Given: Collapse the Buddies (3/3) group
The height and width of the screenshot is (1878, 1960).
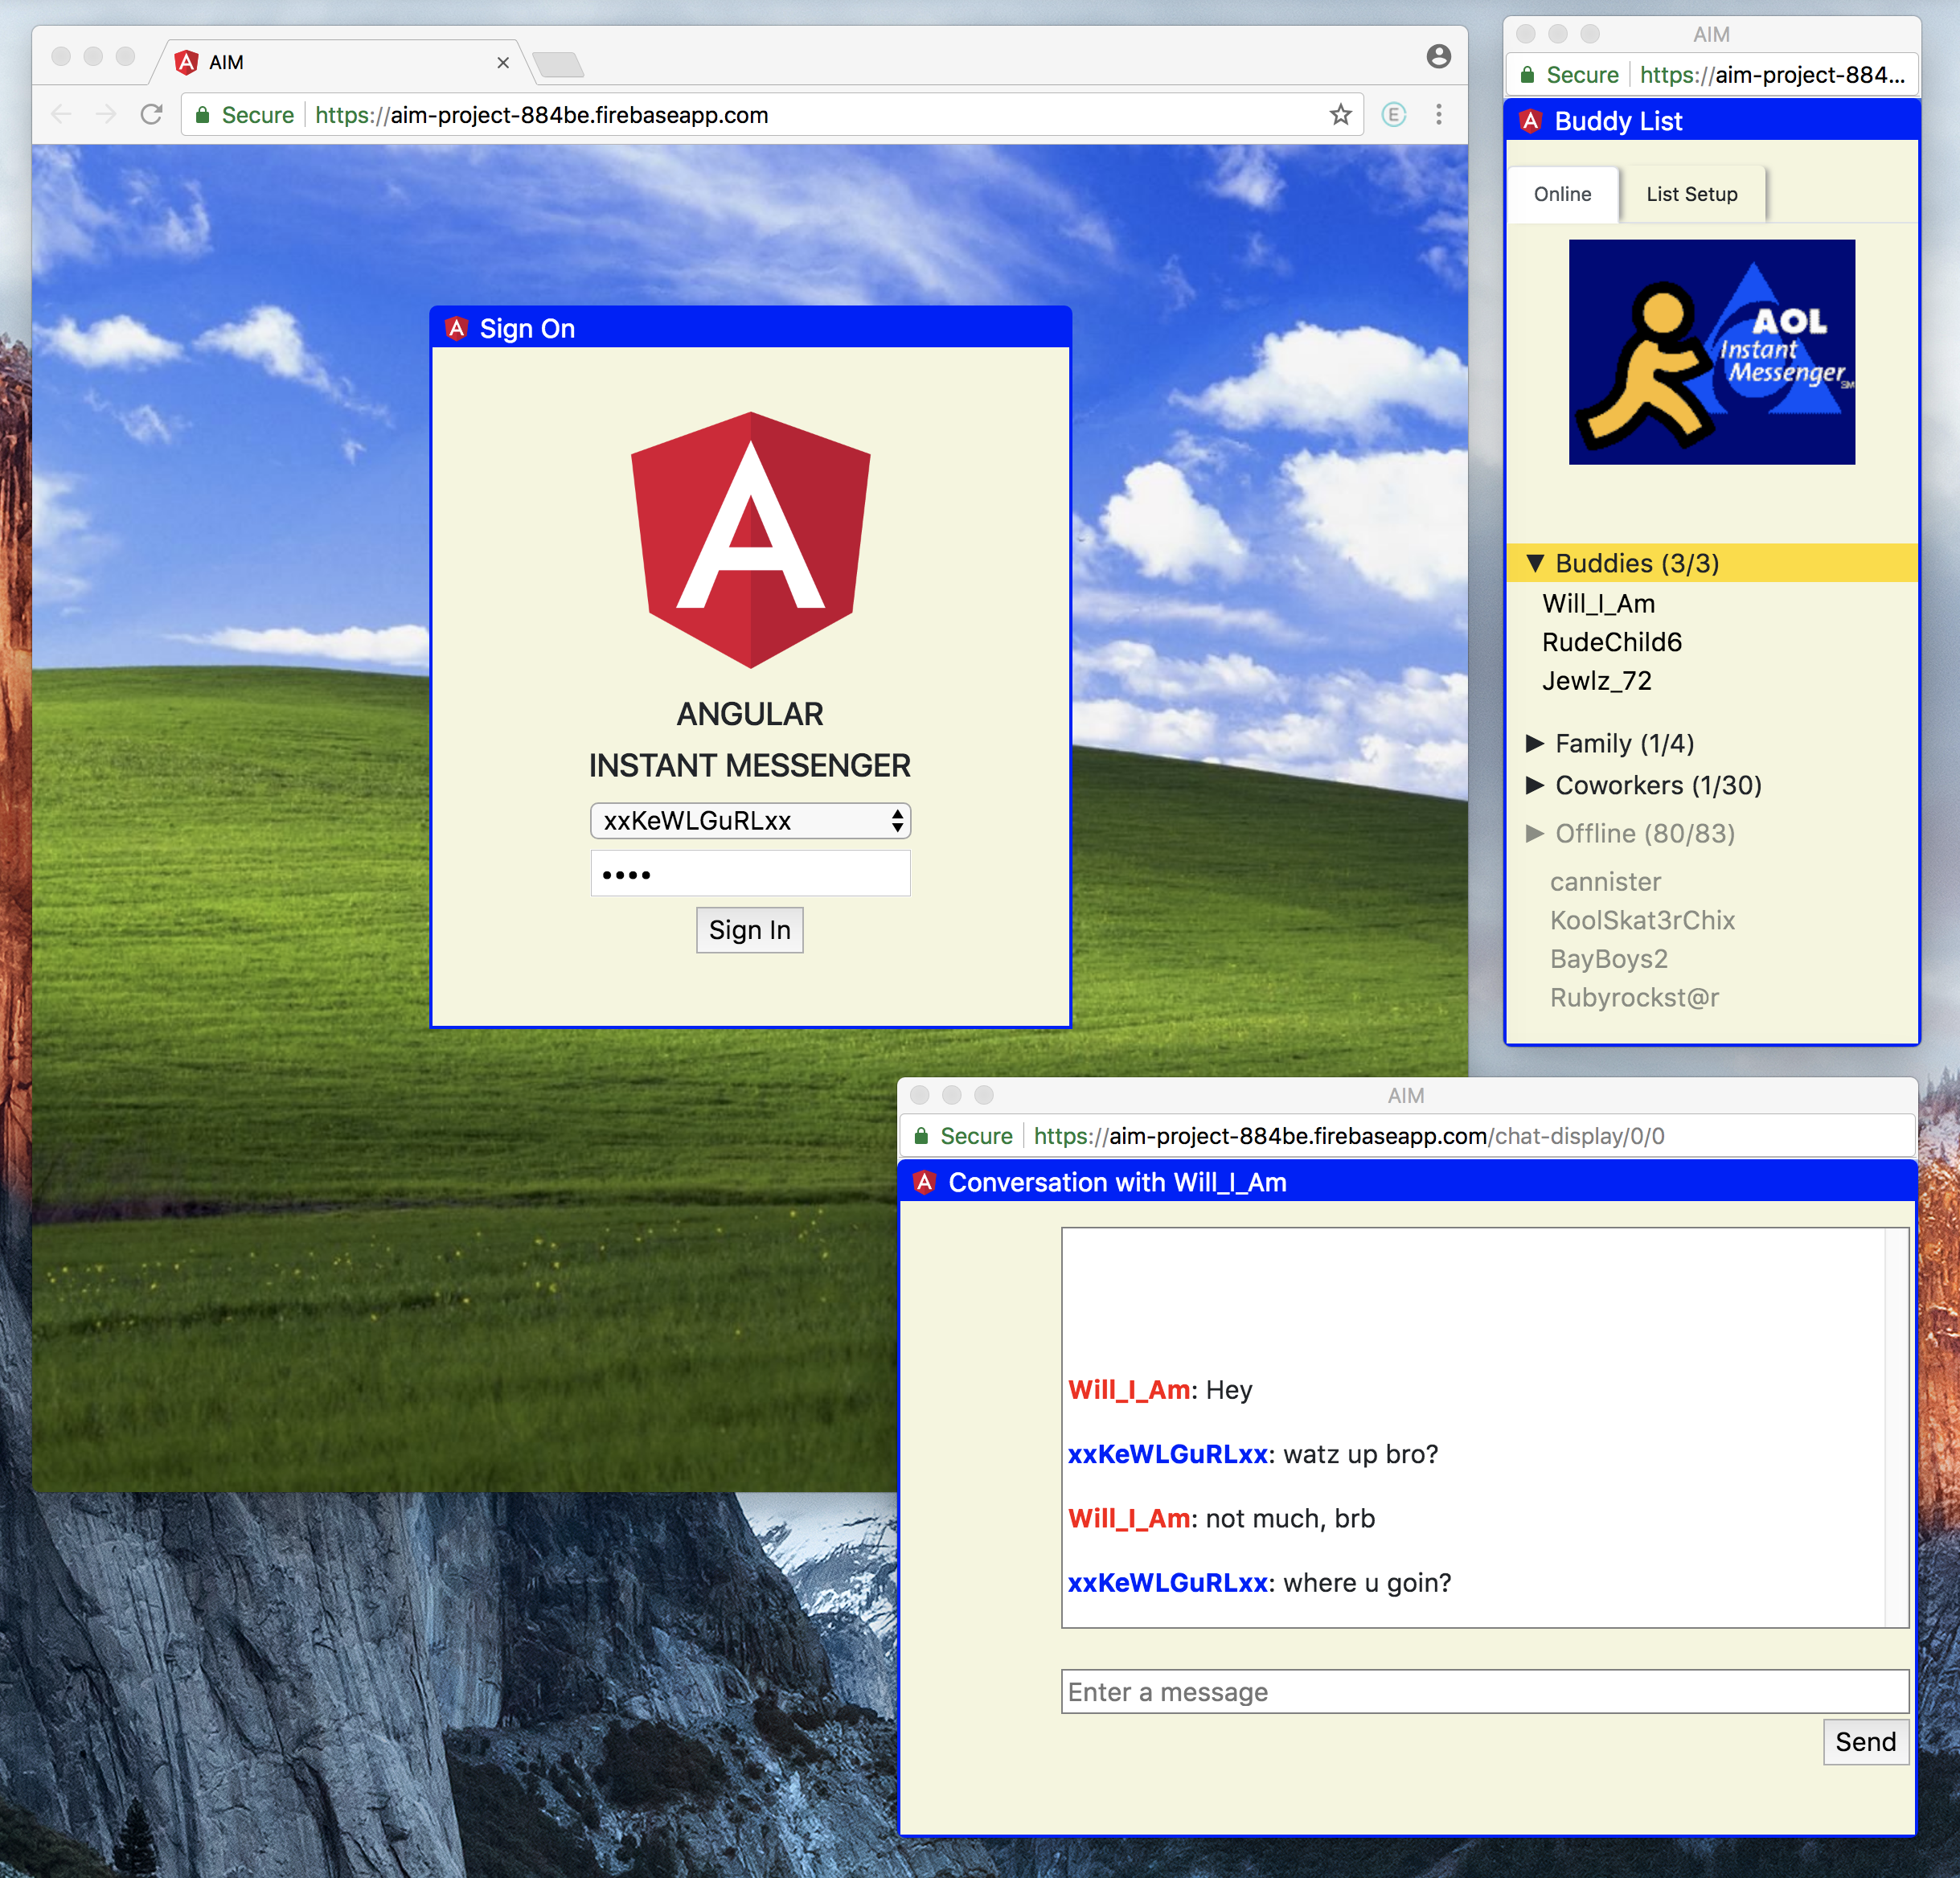Looking at the screenshot, I should click(x=1535, y=564).
